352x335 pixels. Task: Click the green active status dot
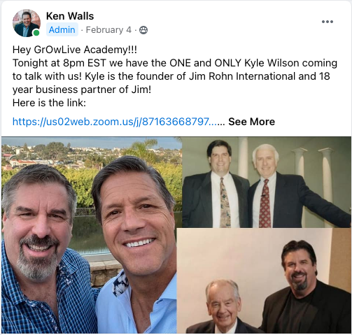(x=36, y=33)
